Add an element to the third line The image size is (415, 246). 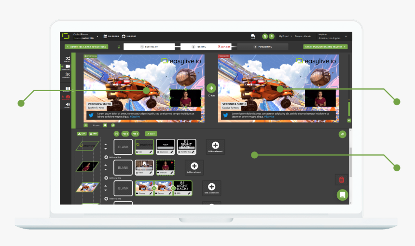coord(211,188)
